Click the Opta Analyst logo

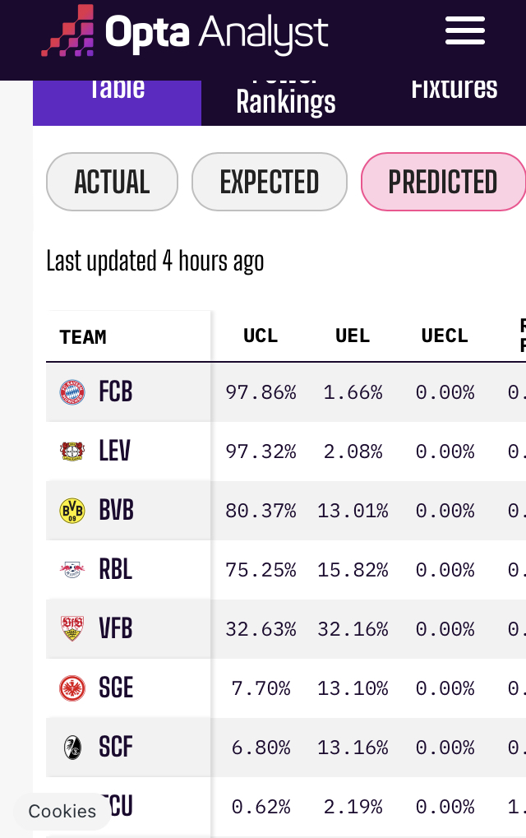point(185,31)
